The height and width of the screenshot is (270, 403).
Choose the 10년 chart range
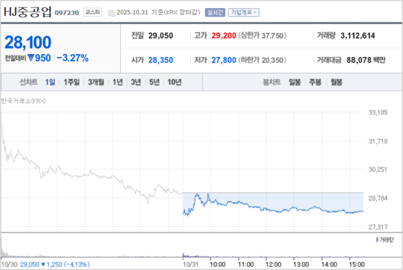(x=174, y=82)
